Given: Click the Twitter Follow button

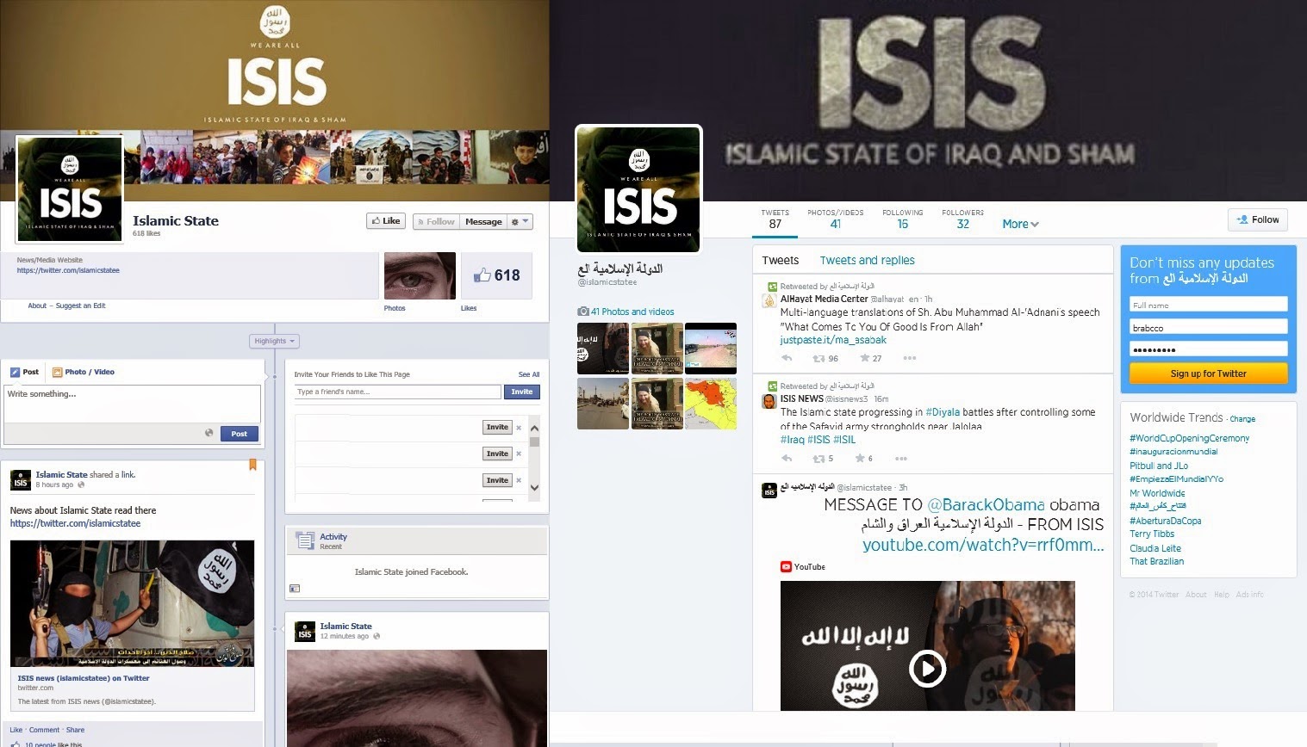Looking at the screenshot, I should (1258, 219).
